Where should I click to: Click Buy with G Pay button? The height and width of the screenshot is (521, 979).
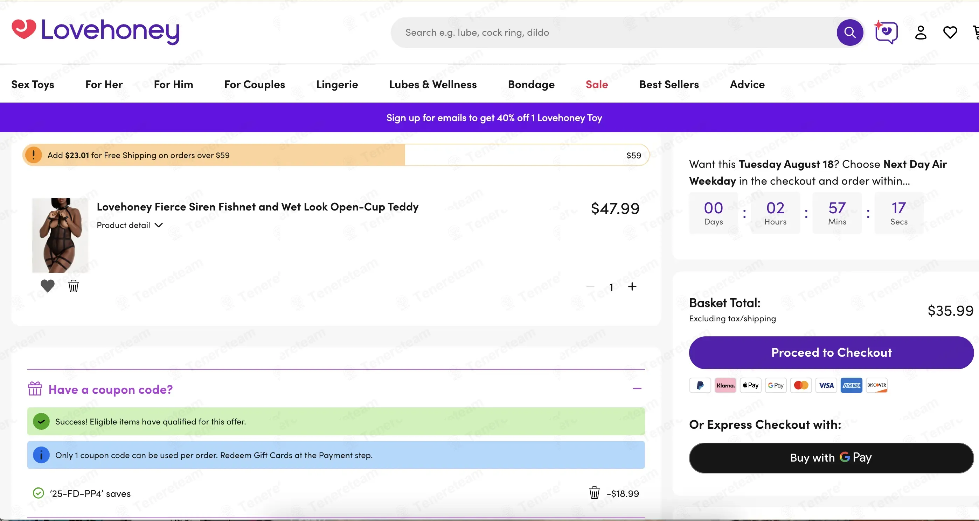tap(831, 458)
